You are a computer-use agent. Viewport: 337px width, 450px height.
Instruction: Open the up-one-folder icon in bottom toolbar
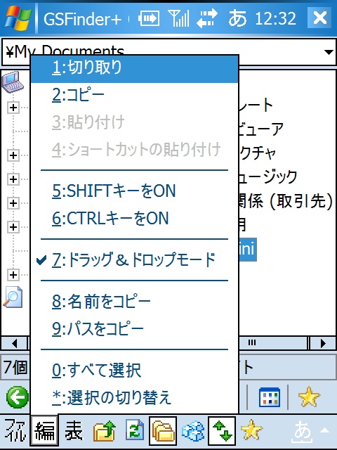[105, 431]
